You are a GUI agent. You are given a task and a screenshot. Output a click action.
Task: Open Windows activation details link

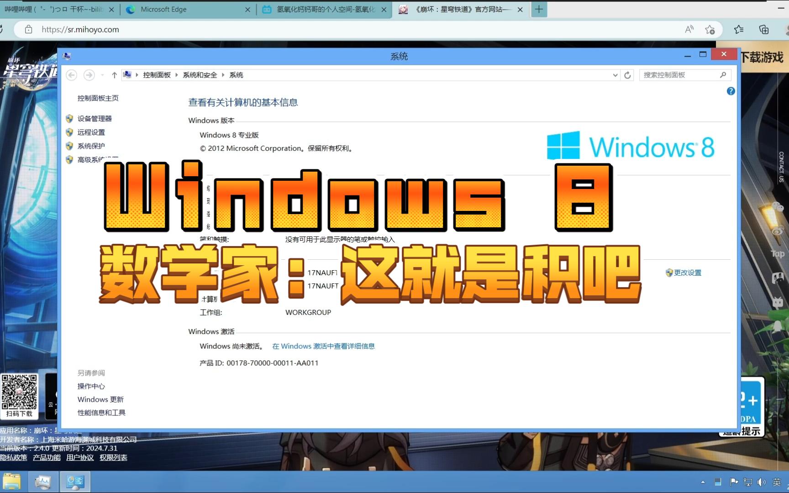(323, 346)
